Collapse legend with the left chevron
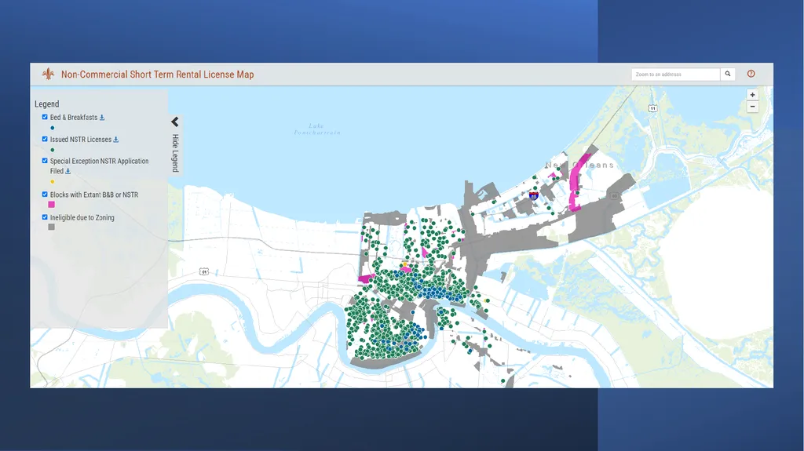804x451 pixels. pos(175,122)
